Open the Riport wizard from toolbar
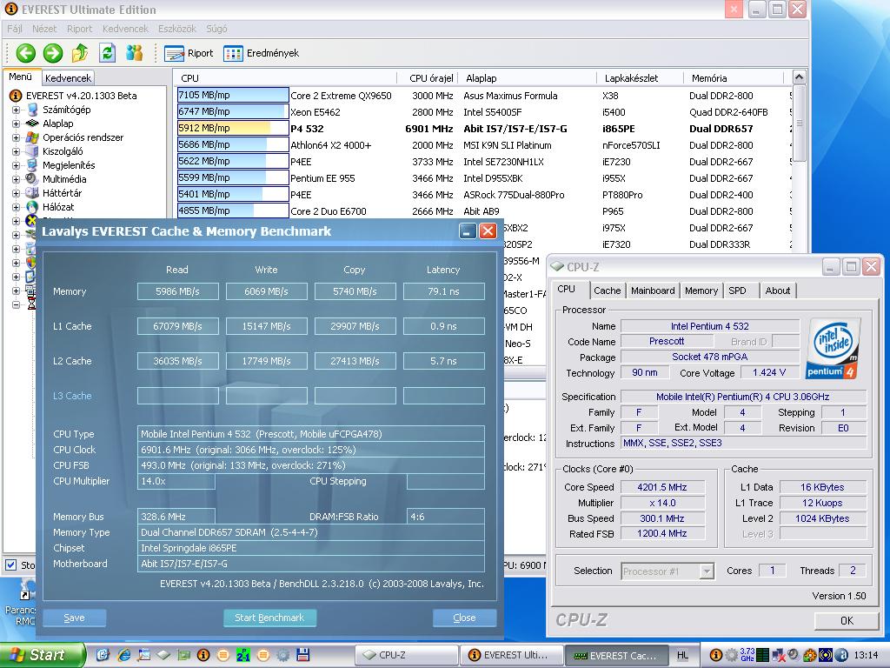 [189, 53]
